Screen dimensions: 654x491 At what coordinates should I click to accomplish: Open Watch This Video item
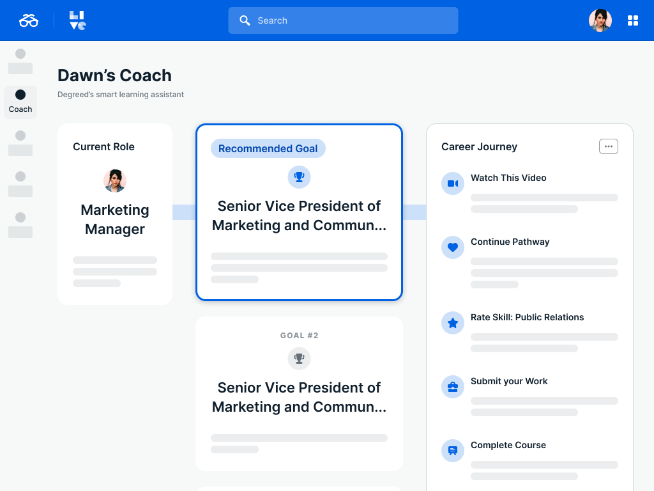point(508,178)
